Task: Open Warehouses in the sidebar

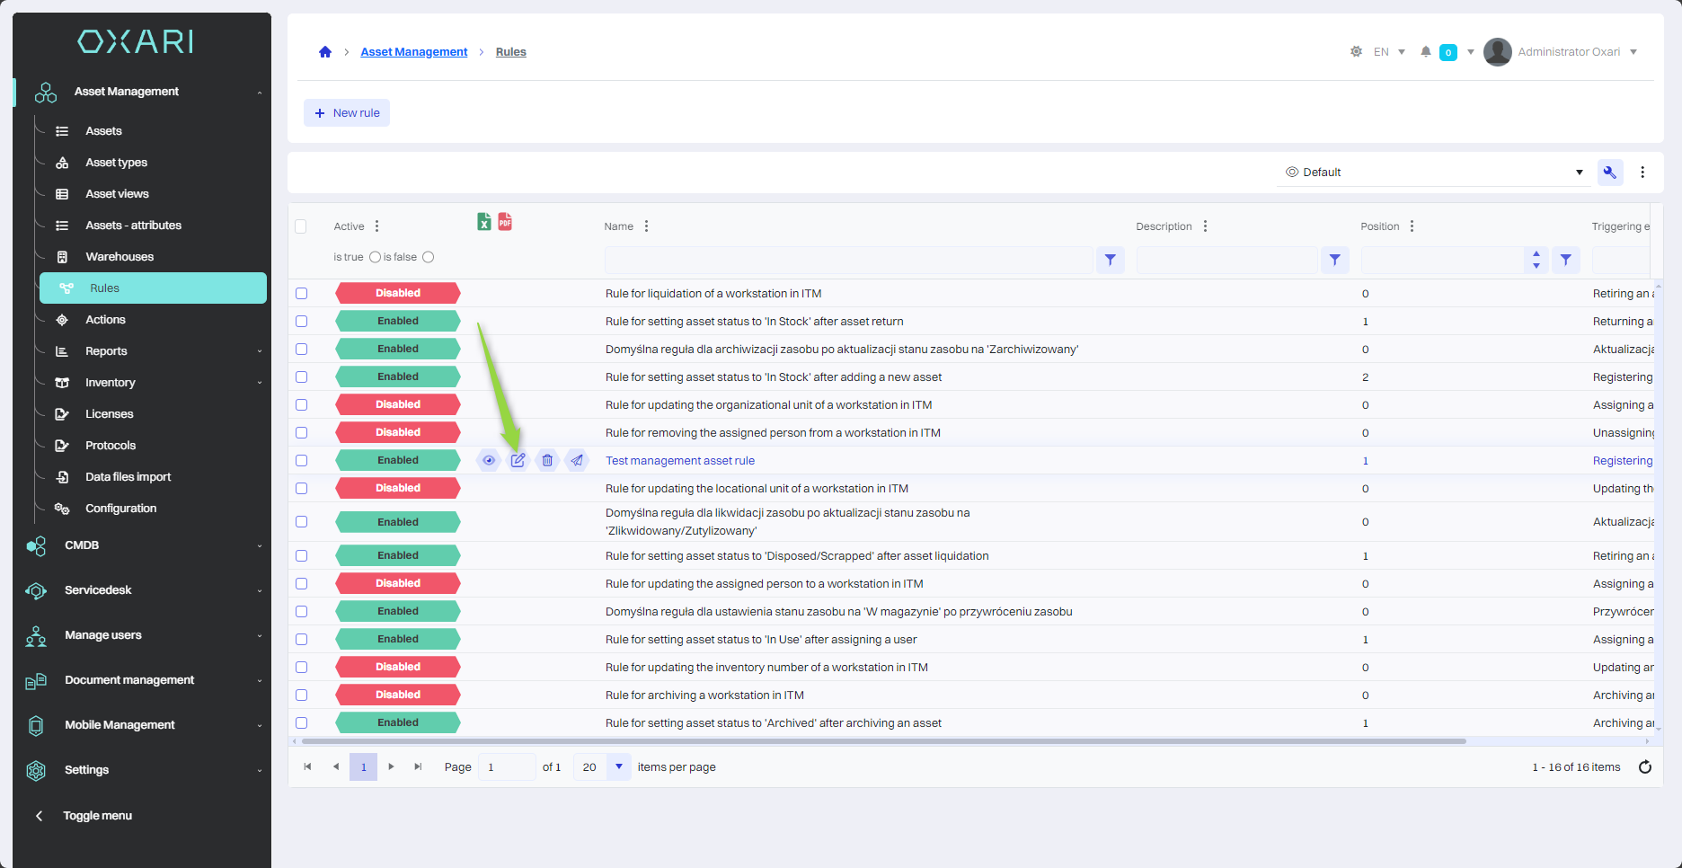Action: [x=120, y=257]
